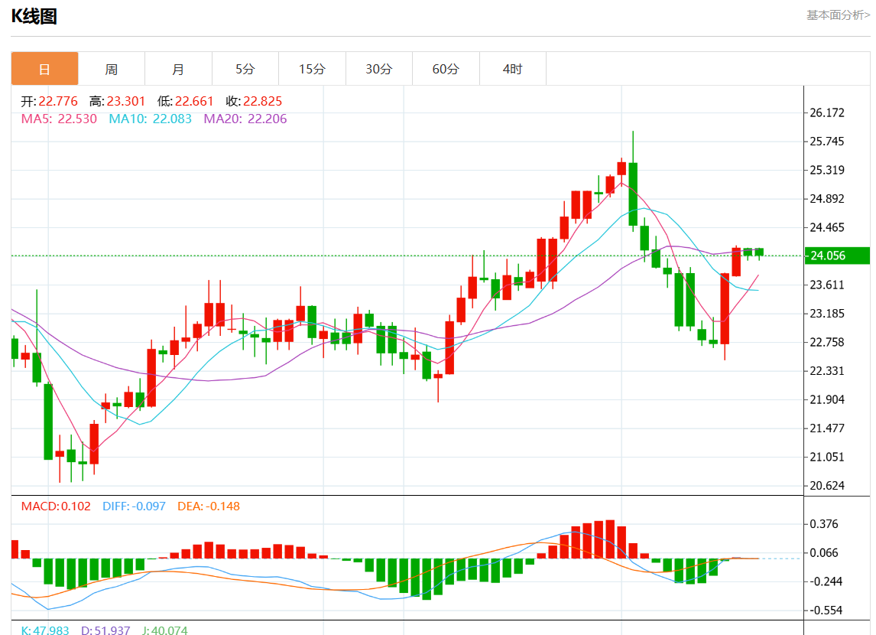Click the 23.611 price axis label
This screenshot has width=876, height=635.
827,285
